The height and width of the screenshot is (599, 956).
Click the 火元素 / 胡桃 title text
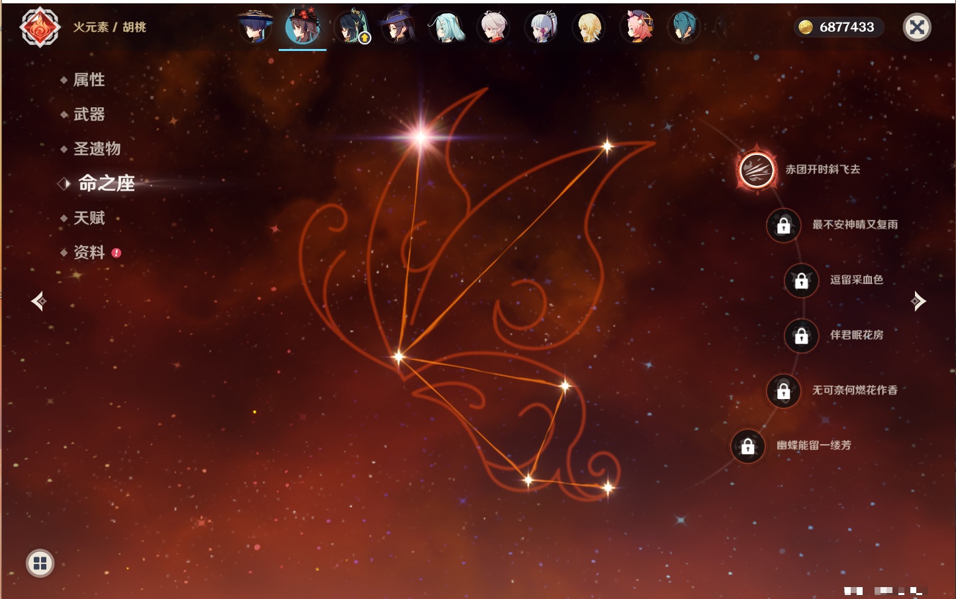[109, 27]
